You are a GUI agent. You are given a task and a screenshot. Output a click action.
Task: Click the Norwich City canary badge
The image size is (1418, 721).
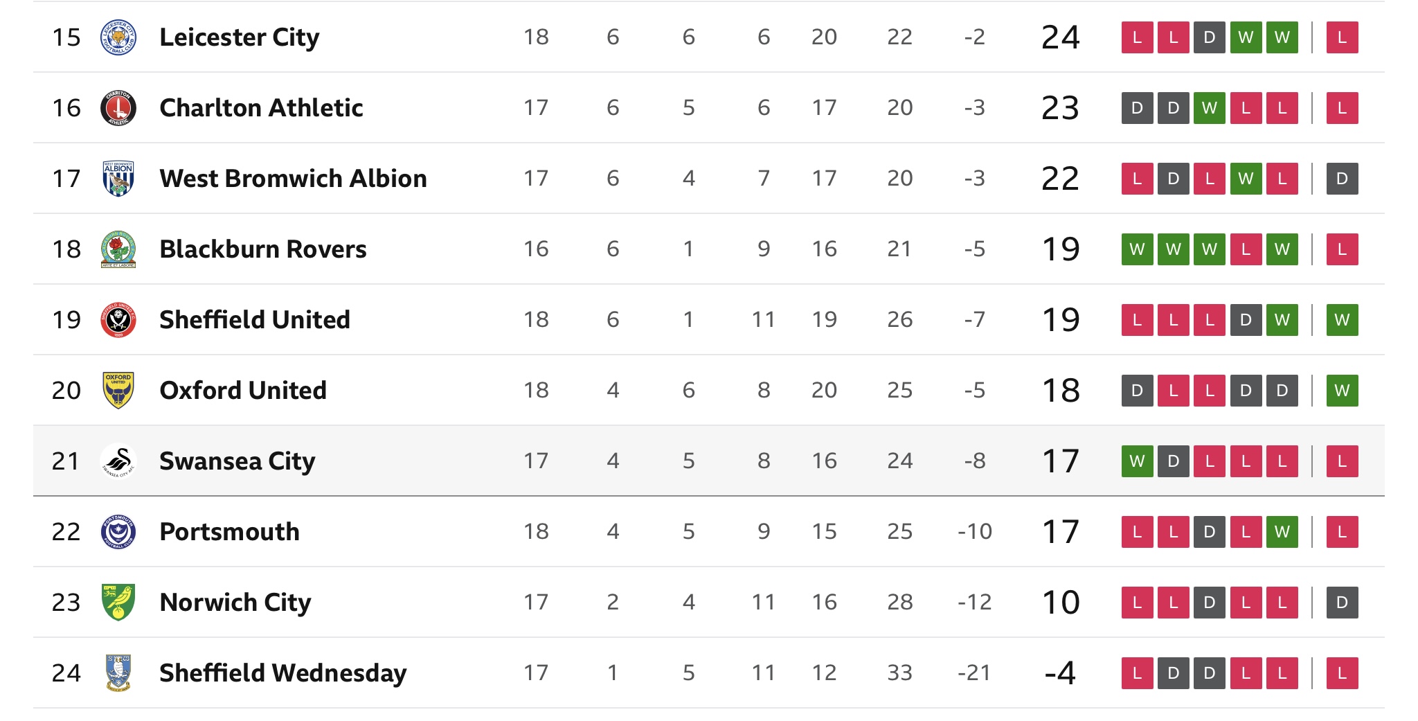tap(118, 603)
